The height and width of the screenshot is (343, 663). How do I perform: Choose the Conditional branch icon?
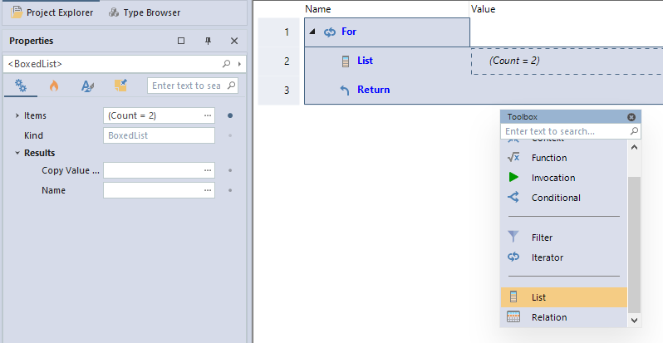[x=513, y=198]
